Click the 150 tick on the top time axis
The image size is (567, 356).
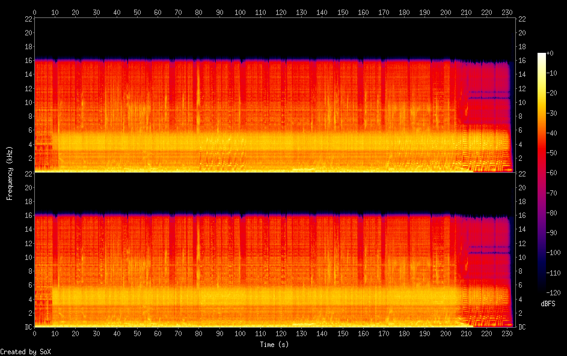point(343,12)
